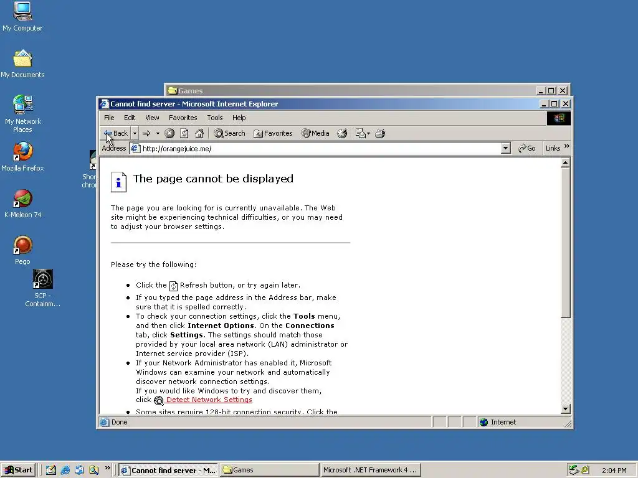Open the File menu

pos(109,118)
